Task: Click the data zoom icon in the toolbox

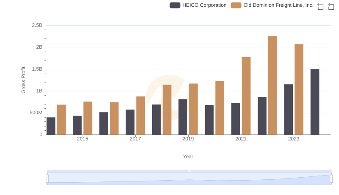Action: click(320, 6)
